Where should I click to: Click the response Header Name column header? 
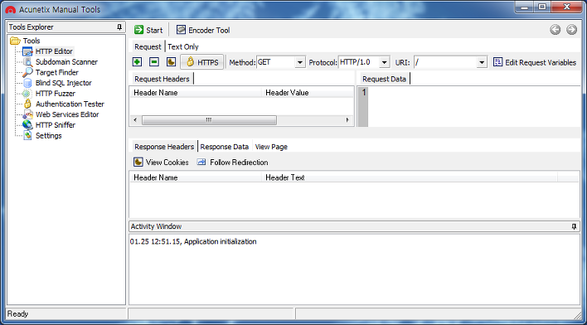[x=196, y=177]
